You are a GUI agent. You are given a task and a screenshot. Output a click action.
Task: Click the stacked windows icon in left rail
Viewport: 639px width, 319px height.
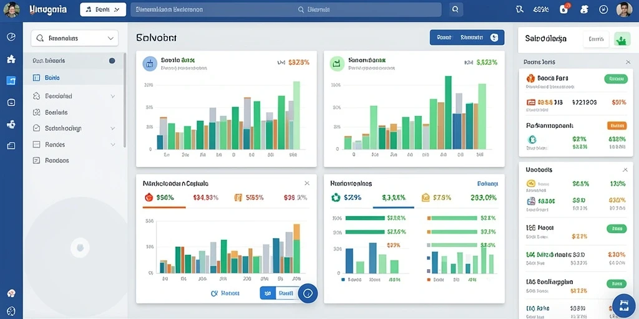11,145
